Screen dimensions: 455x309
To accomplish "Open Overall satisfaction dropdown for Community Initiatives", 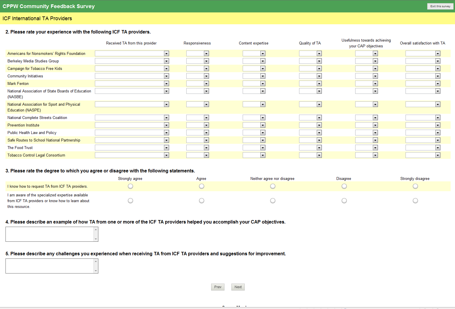I will [423, 76].
